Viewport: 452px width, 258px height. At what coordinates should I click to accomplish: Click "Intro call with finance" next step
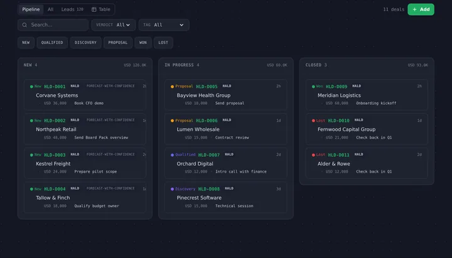click(x=241, y=171)
